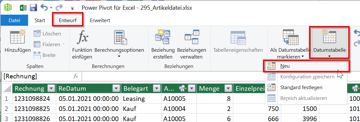Click the Hinzufügen column icon
Screen dimensions: 360x122
pos(17,37)
